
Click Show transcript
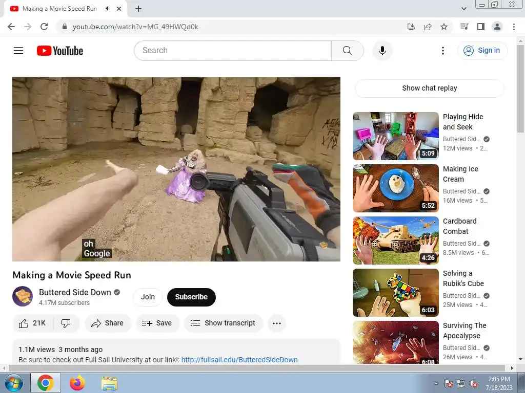pyautogui.click(x=224, y=323)
